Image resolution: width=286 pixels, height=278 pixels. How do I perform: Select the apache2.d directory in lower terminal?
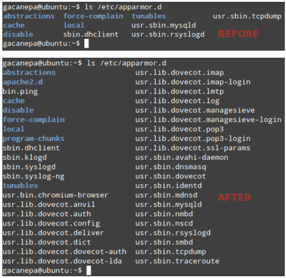22,82
